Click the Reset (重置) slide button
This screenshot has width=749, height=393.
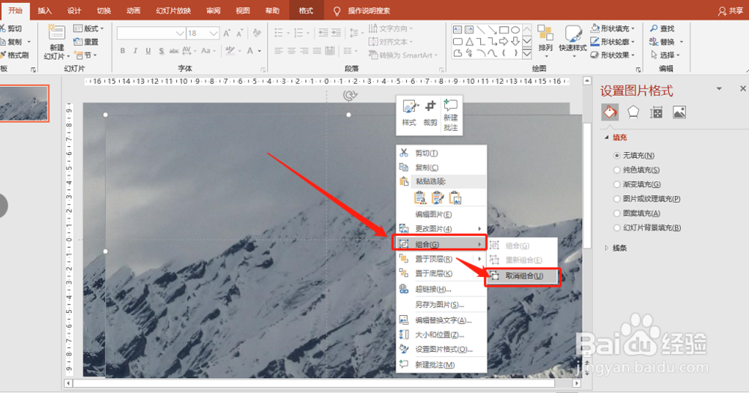[x=86, y=41]
